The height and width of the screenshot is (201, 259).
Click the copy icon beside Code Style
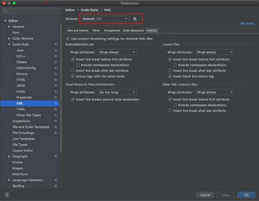click(x=56, y=44)
